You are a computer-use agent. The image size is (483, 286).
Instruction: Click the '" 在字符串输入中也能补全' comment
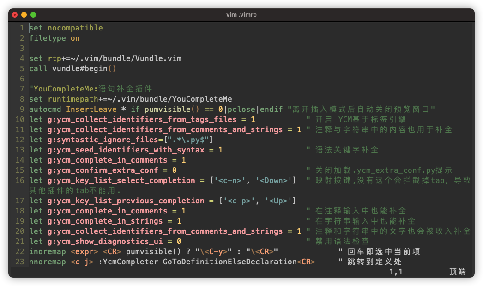click(x=361, y=221)
